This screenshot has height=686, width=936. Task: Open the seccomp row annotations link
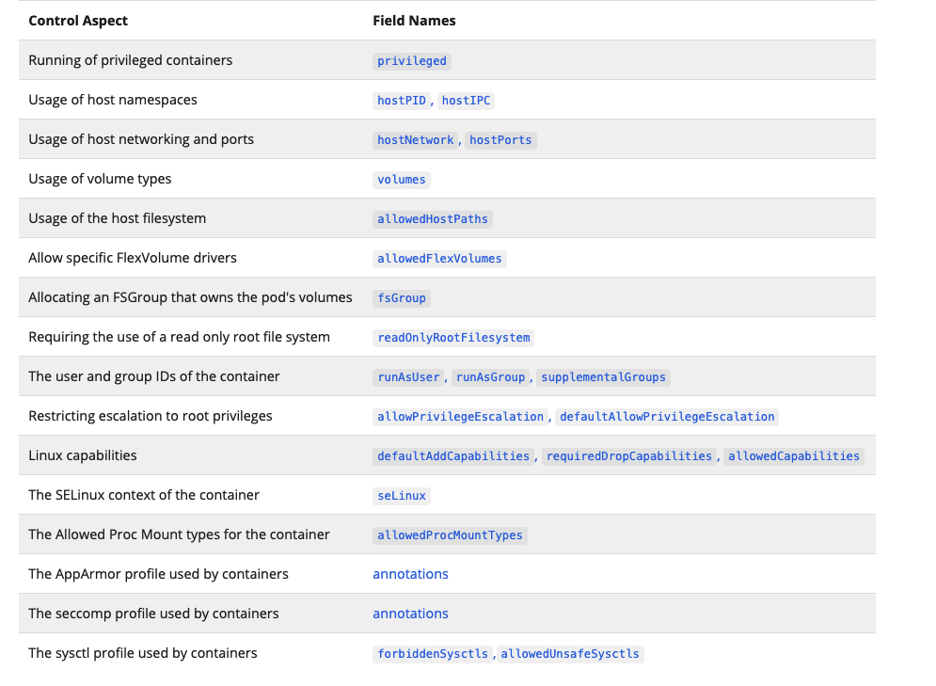[410, 614]
